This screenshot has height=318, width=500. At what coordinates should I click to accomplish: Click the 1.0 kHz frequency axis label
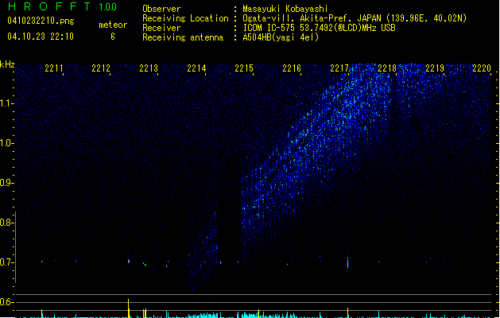[6, 143]
